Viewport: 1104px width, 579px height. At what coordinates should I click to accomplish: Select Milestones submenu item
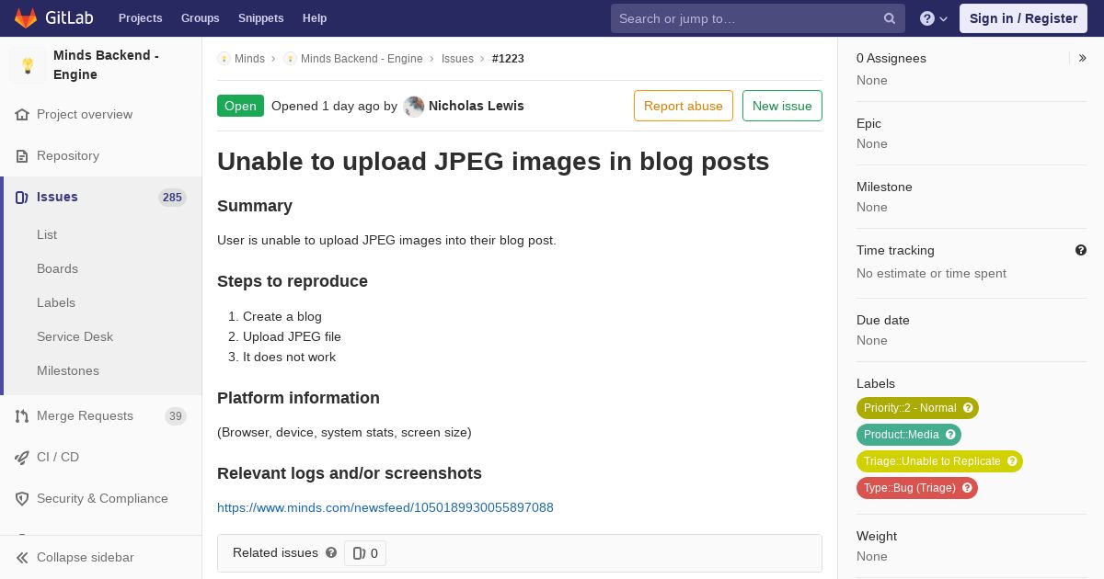(68, 371)
